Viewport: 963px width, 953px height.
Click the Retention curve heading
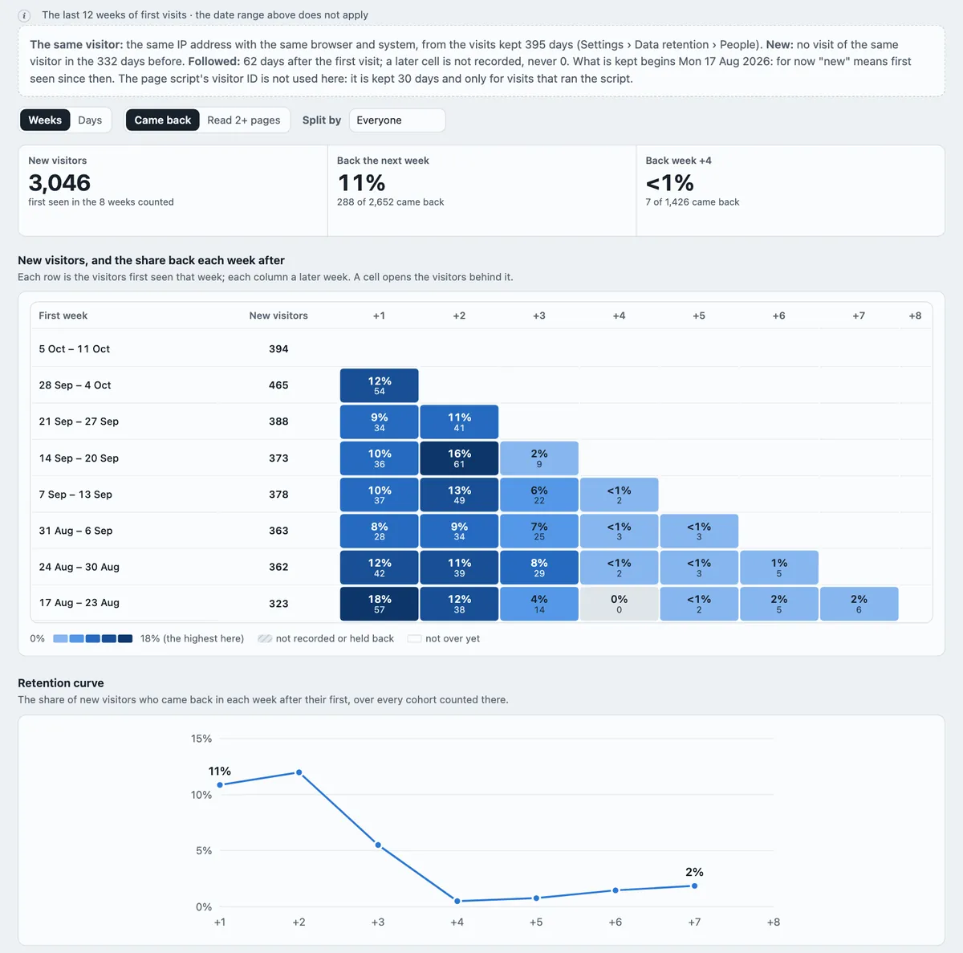(61, 683)
